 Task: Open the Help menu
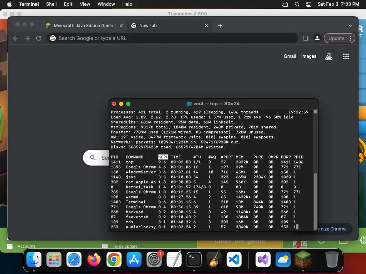127,4
